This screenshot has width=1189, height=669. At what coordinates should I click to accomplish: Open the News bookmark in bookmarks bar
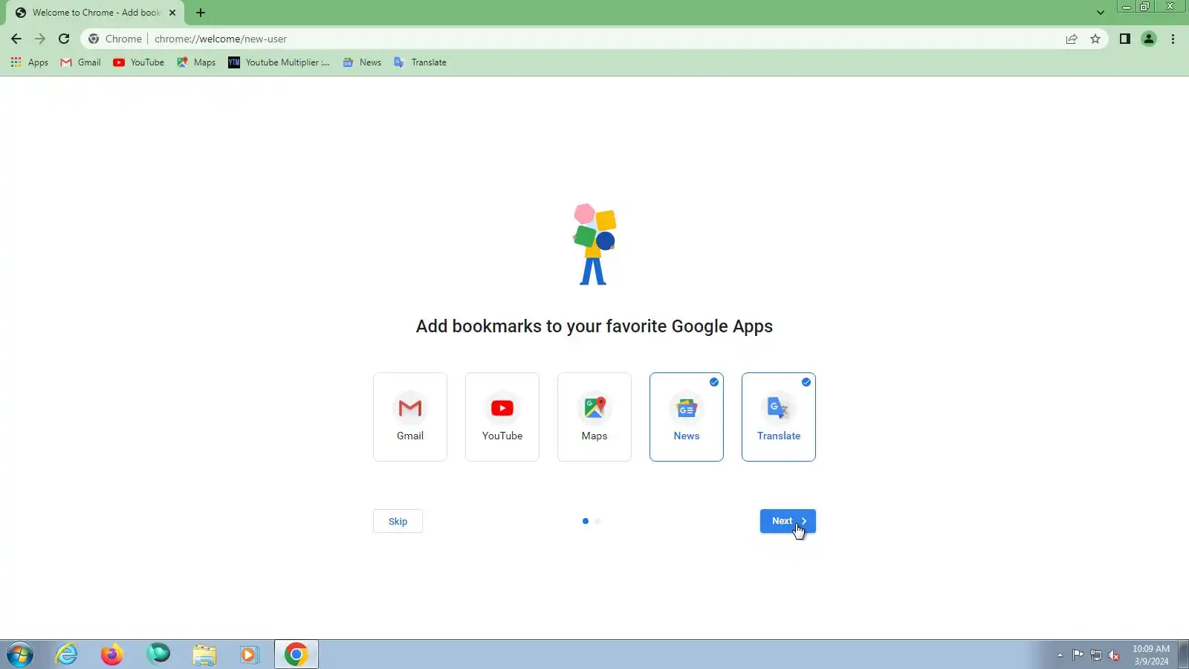tap(362, 62)
